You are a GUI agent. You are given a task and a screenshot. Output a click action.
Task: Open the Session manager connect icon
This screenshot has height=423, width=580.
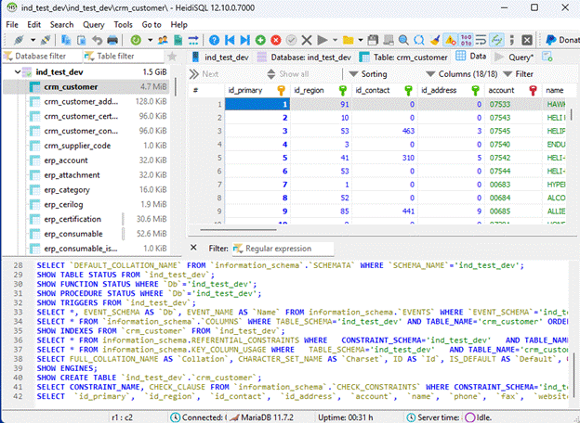(19, 40)
